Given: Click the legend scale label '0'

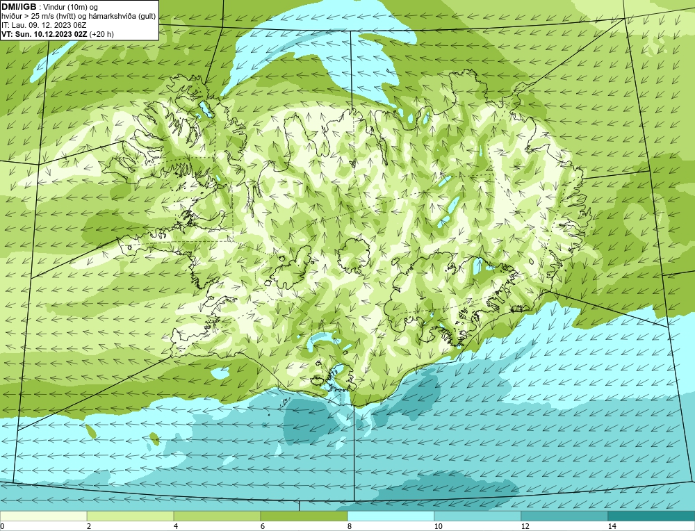Looking at the screenshot, I should (2, 526).
